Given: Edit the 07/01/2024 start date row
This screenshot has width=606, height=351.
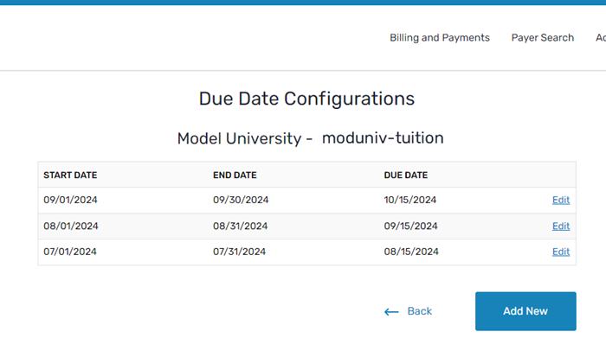Looking at the screenshot, I should (x=561, y=252).
